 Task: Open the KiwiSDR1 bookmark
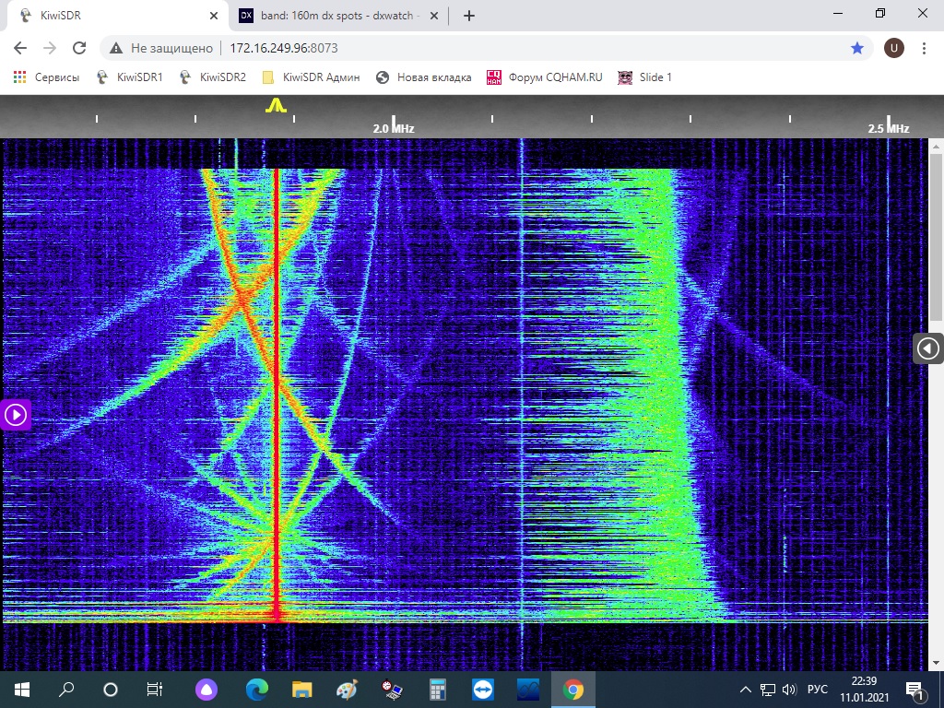(x=130, y=77)
